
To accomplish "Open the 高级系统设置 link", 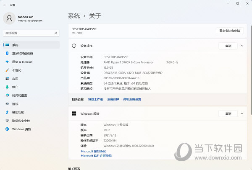I will coord(132,99).
